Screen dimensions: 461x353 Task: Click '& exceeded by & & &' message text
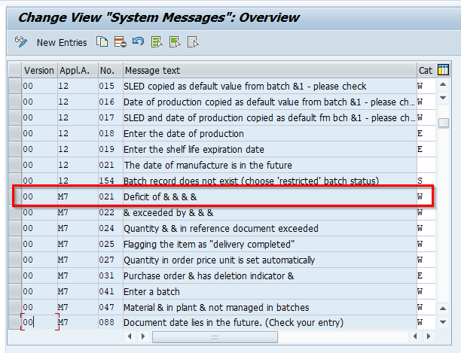point(169,212)
